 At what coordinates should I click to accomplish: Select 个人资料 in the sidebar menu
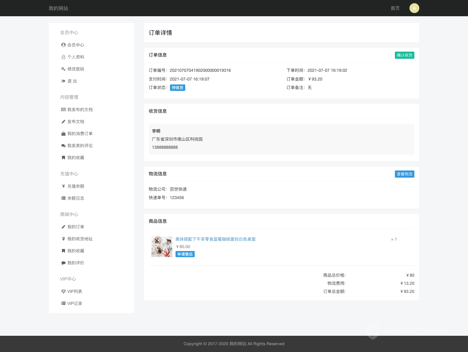pos(75,57)
